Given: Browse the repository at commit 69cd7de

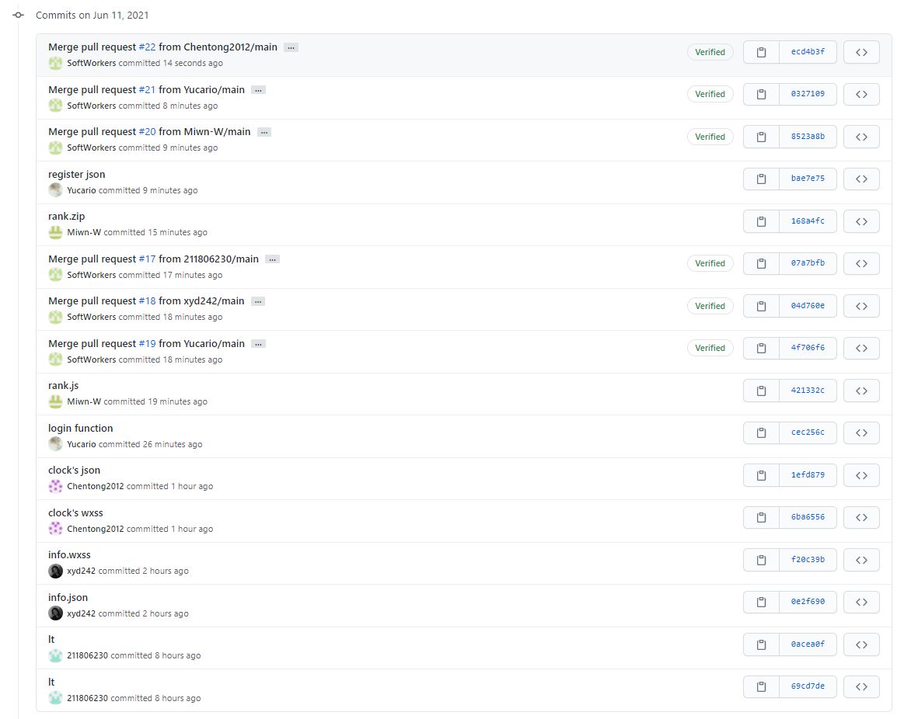Looking at the screenshot, I should coord(861,686).
